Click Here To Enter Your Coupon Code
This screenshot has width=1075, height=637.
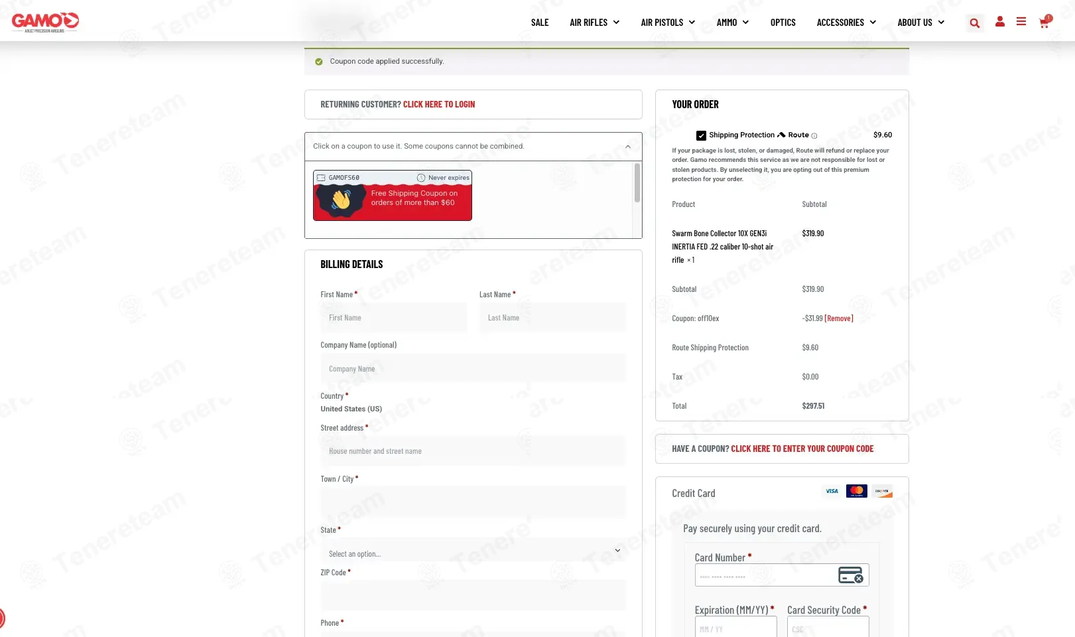click(x=802, y=449)
